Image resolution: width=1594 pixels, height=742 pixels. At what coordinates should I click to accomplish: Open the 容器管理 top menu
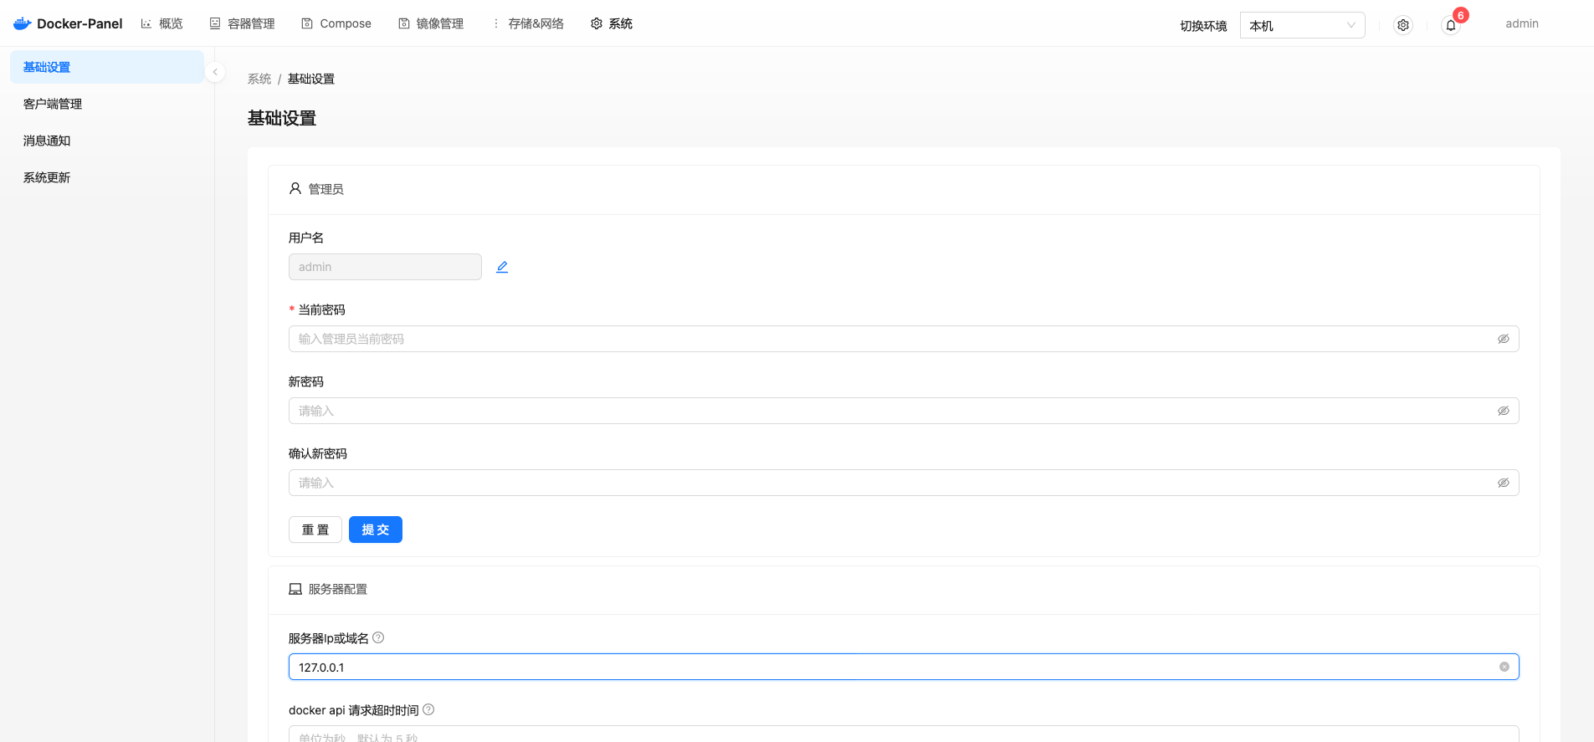tap(242, 23)
